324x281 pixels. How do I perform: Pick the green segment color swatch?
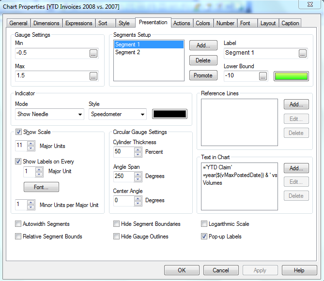(291, 76)
